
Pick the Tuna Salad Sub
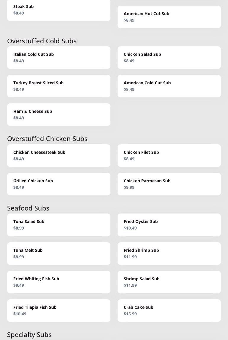pos(59,225)
